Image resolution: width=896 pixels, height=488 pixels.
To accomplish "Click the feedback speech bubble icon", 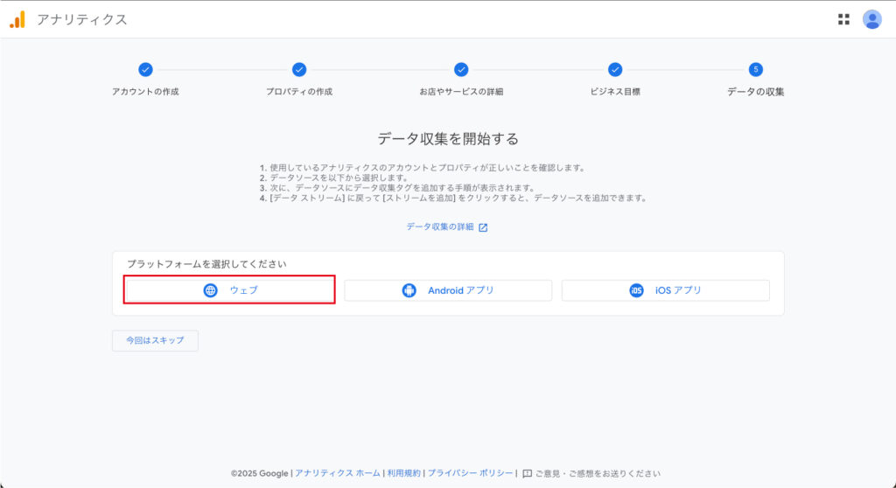I will pyautogui.click(x=527, y=473).
